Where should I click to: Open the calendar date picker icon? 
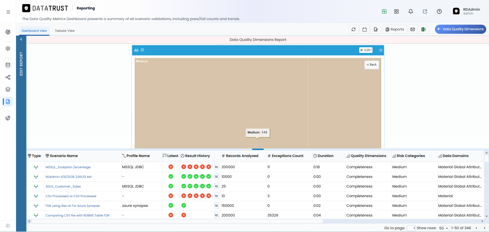(365, 29)
